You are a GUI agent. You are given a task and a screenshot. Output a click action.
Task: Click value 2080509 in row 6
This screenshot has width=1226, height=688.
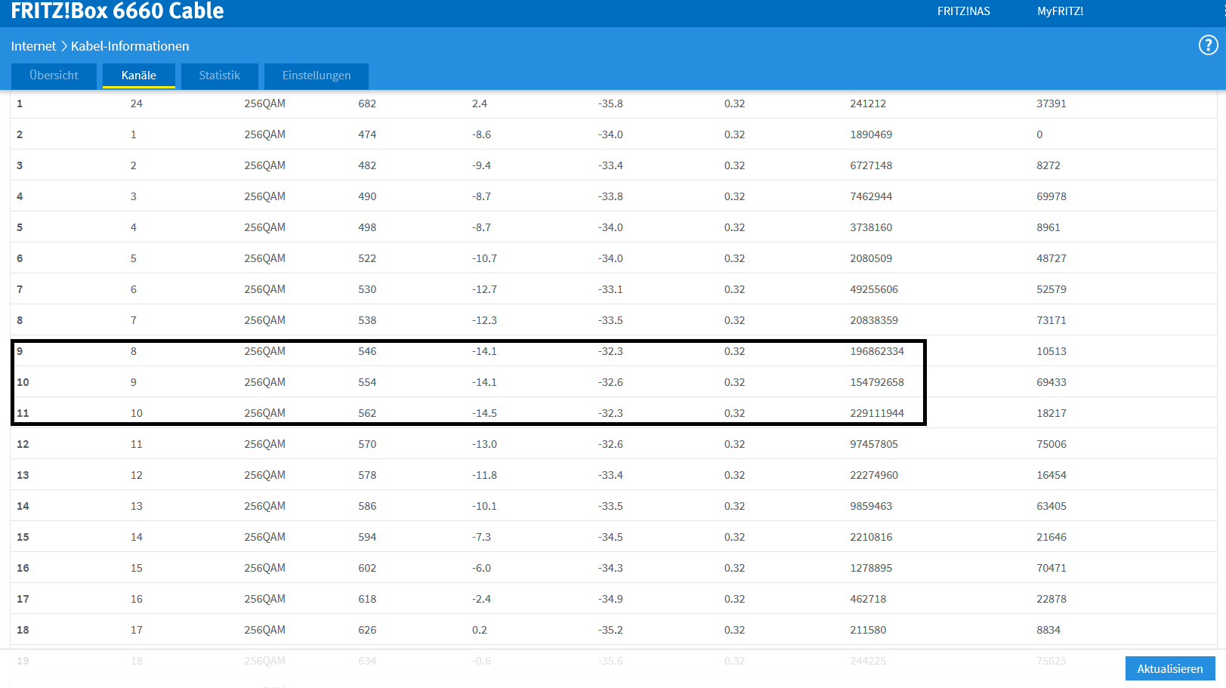pyautogui.click(x=871, y=258)
